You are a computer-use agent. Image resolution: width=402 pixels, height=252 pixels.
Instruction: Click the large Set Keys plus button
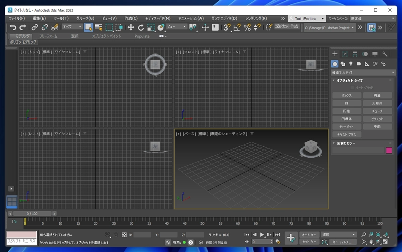click(291, 238)
